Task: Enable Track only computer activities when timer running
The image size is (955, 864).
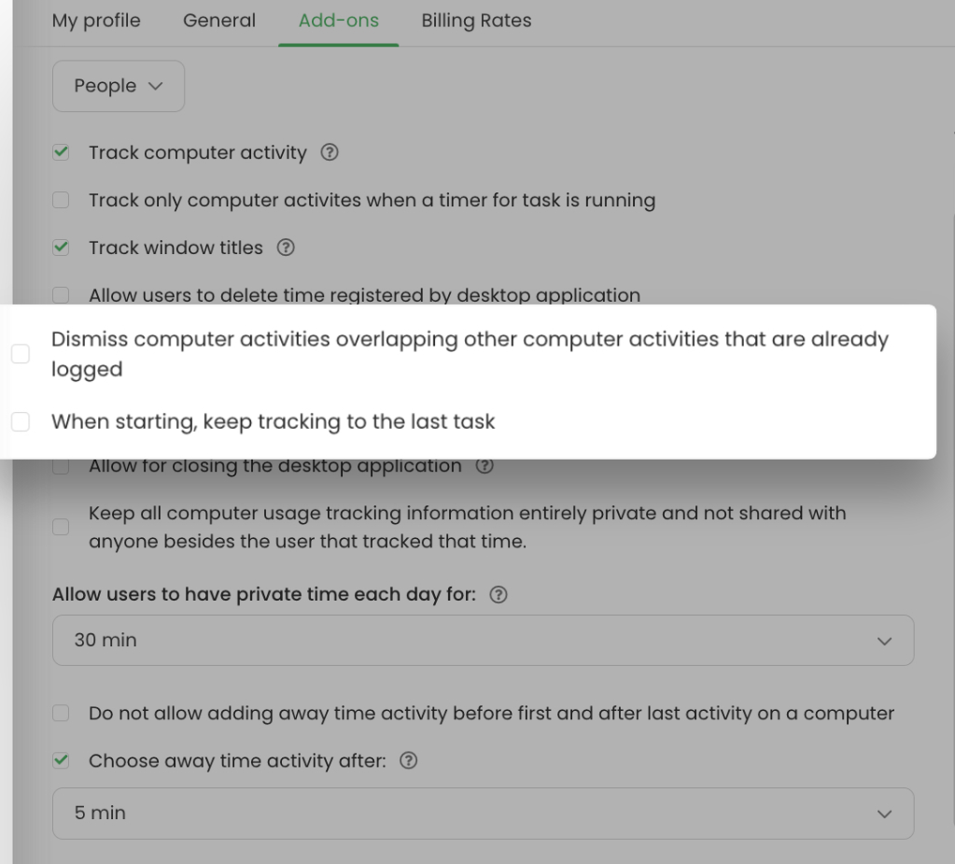Action: pyautogui.click(x=61, y=200)
